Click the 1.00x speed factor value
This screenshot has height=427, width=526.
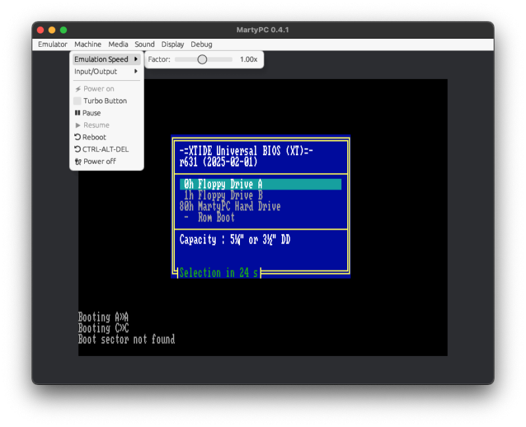coord(249,59)
